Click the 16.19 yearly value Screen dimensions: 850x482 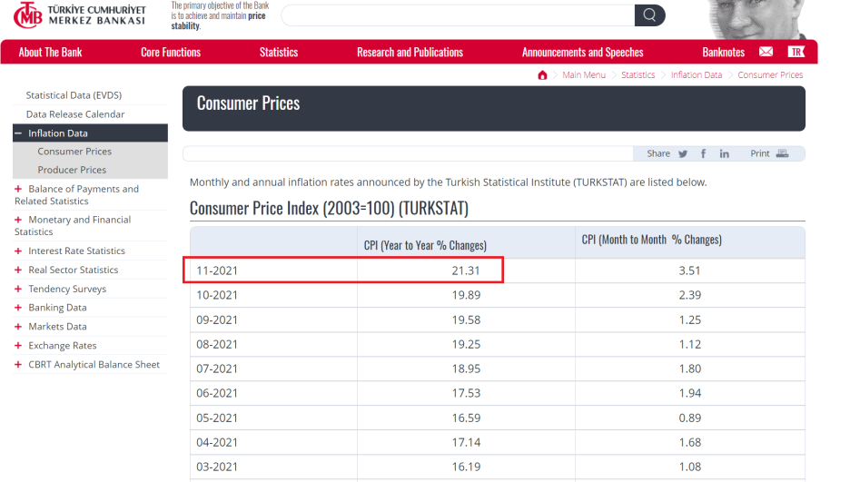click(466, 467)
